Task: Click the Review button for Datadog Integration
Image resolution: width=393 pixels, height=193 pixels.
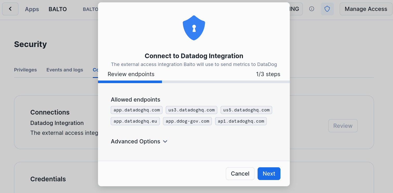Action: point(343,126)
